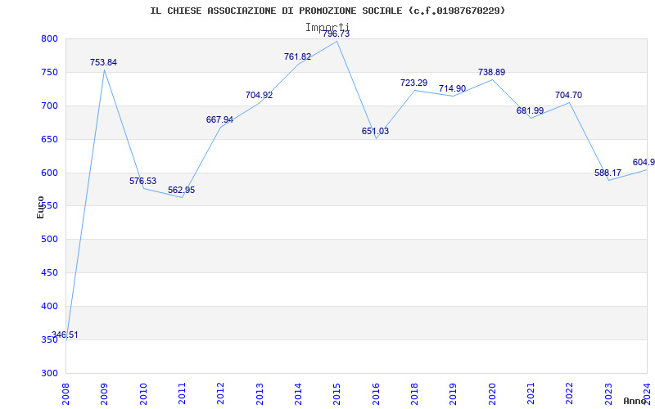This screenshot has height=409, width=655.
Task: Click the chart title IL CHIESE ASSOCIAZIONE
Action: pos(327,11)
